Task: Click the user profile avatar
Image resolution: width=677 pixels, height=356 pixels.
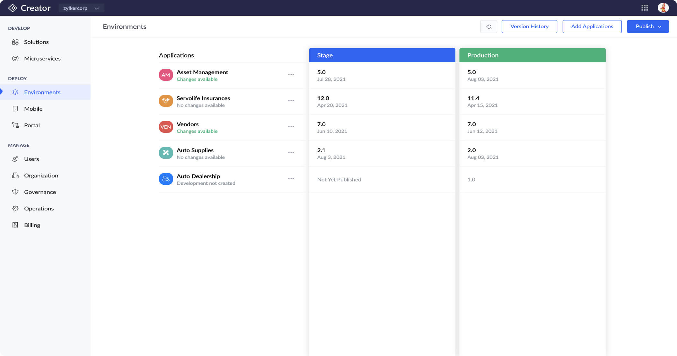Action: point(663,8)
